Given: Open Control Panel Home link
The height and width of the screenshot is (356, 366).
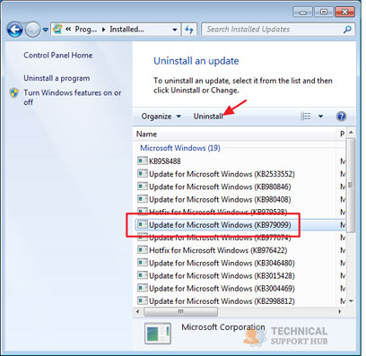Looking at the screenshot, I should [x=58, y=56].
